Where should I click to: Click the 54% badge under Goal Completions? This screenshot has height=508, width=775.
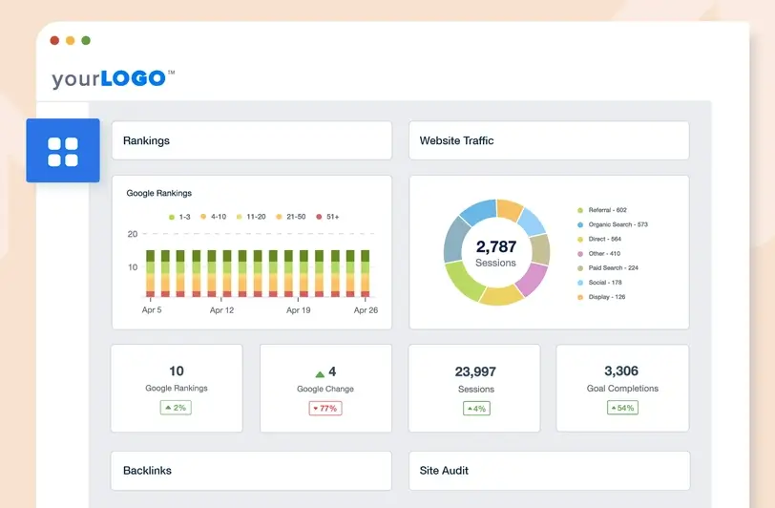pyautogui.click(x=622, y=408)
